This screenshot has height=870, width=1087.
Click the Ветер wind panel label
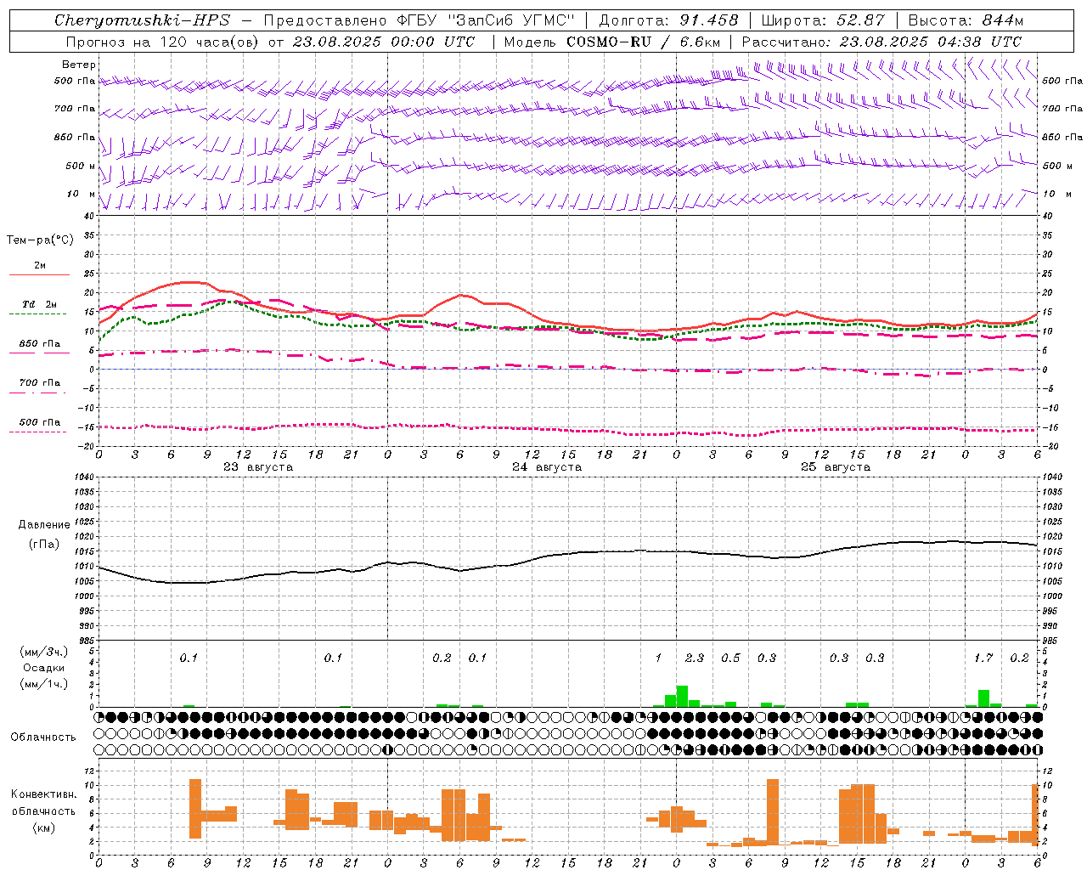79,65
